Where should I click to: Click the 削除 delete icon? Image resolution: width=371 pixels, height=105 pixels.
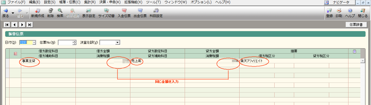point(50,13)
